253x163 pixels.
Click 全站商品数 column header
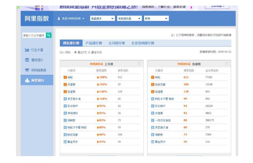212,71
